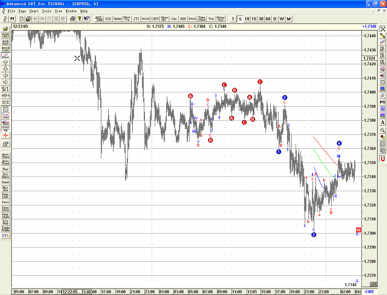Add the CCI indicator

click(x=108, y=19)
